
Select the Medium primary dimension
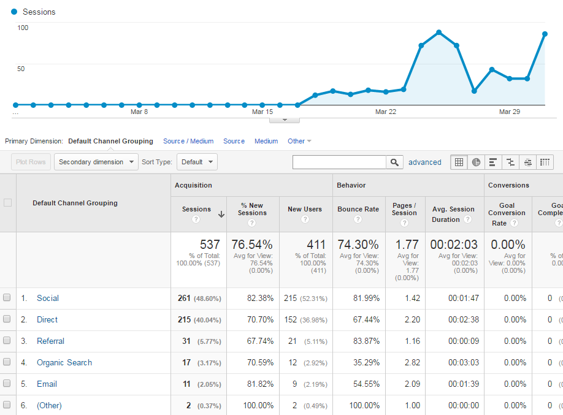(266, 141)
